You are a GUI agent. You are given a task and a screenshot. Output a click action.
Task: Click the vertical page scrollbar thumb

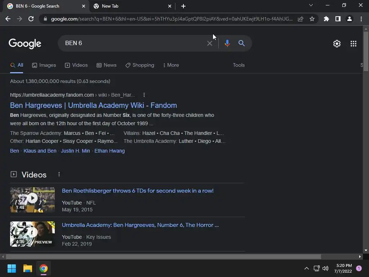click(366, 51)
